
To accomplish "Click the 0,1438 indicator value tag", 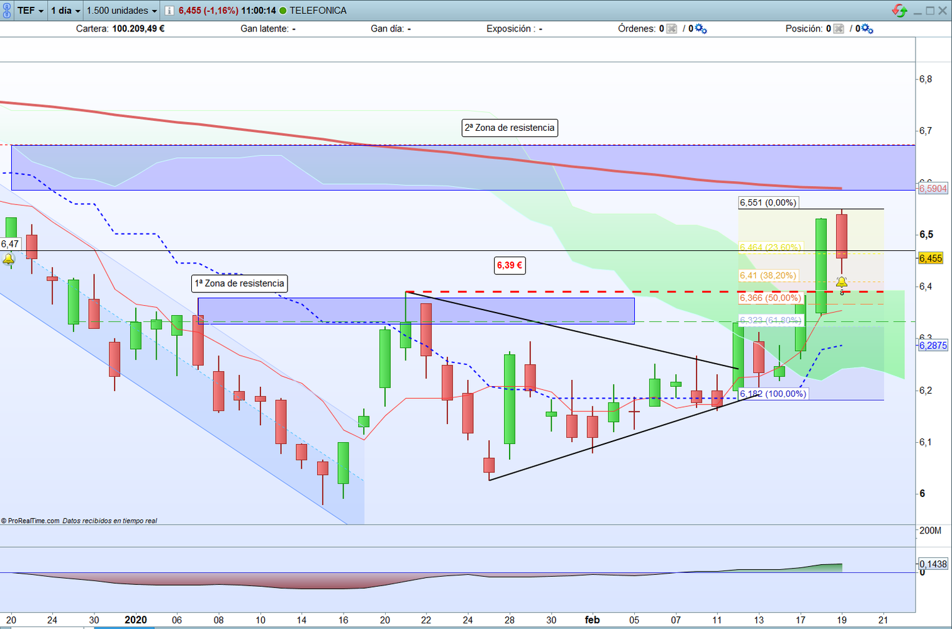I will [x=932, y=564].
